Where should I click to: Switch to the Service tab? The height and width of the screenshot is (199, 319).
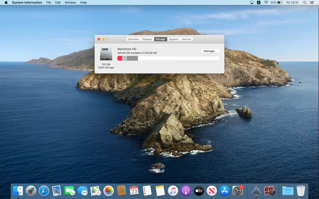186,39
